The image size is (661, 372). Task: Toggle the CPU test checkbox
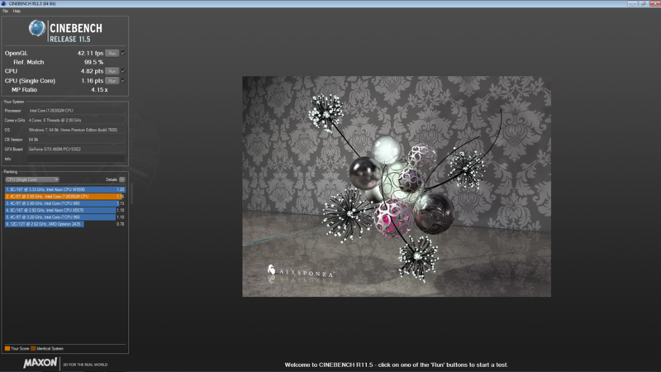point(123,71)
